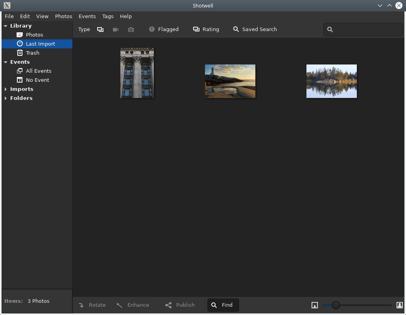406x315 pixels.
Task: Click the Shotwell app icon in titlebar
Action: click(x=7, y=6)
